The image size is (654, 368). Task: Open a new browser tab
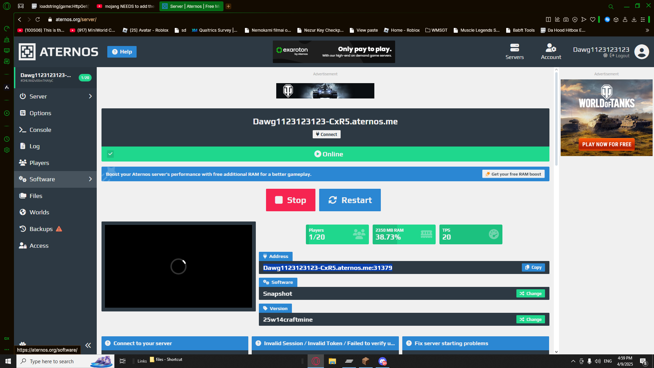[x=228, y=6]
